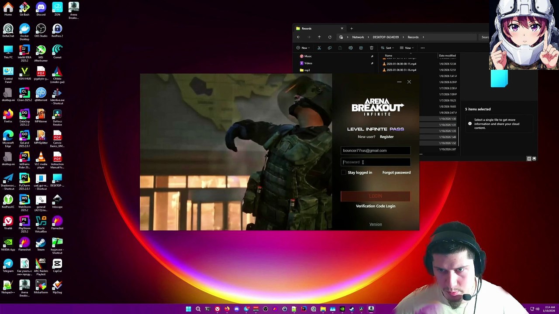Select the Telegram desktop icon
Image resolution: width=559 pixels, height=314 pixels.
click(8, 266)
